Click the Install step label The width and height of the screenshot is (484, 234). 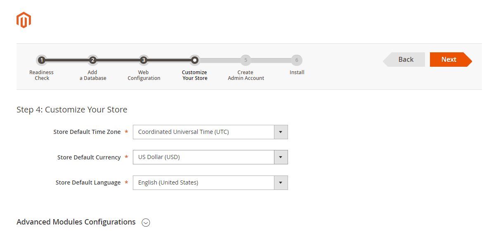coord(297,73)
